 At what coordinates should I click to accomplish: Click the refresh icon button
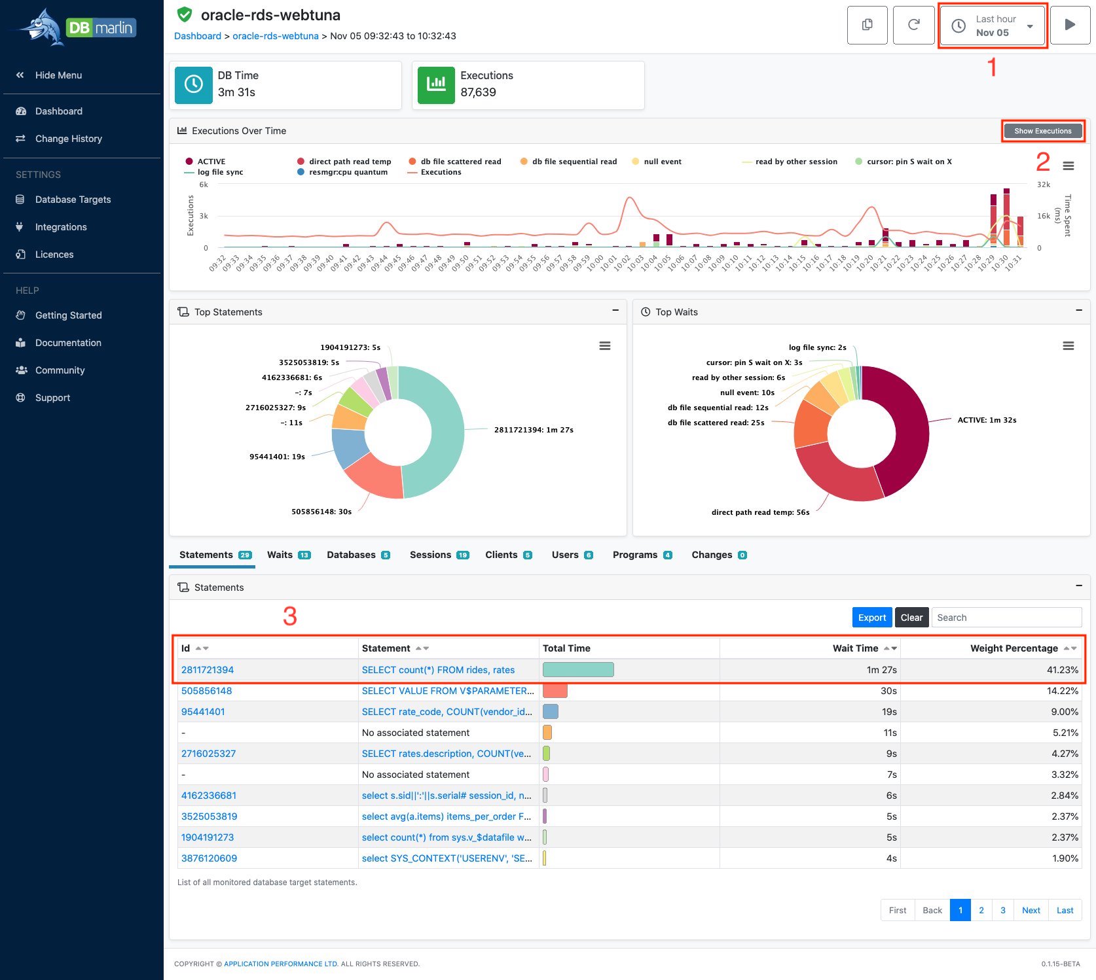913,25
